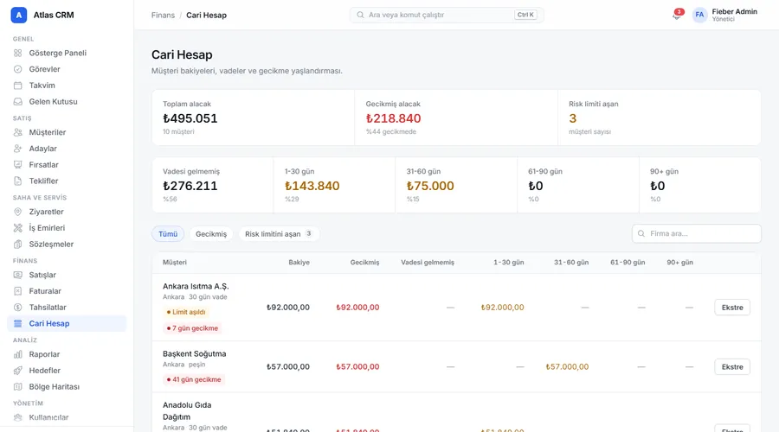Open Görevler from the sidebar
This screenshot has width=779, height=432.
click(67, 69)
